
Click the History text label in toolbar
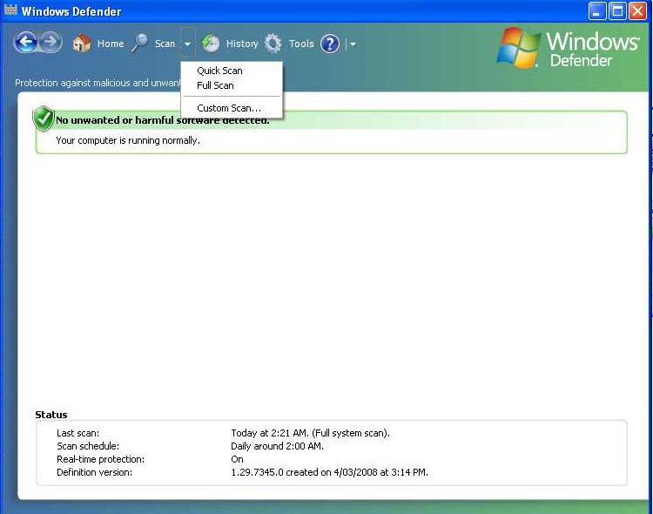[x=242, y=44]
